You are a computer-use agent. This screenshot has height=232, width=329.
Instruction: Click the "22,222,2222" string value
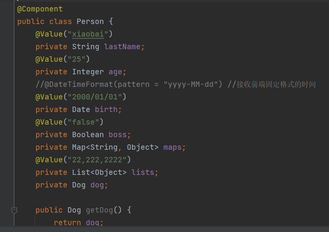click(x=97, y=160)
